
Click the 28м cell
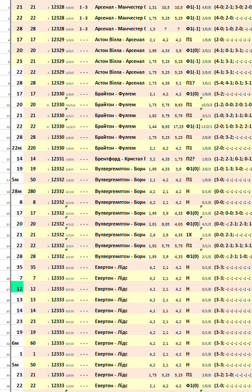tap(17, 192)
